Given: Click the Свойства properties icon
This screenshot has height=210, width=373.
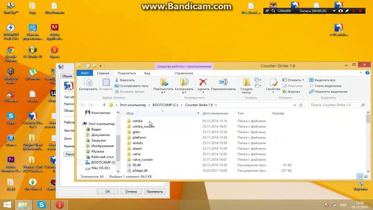Looking at the screenshot, I should click(x=273, y=82).
